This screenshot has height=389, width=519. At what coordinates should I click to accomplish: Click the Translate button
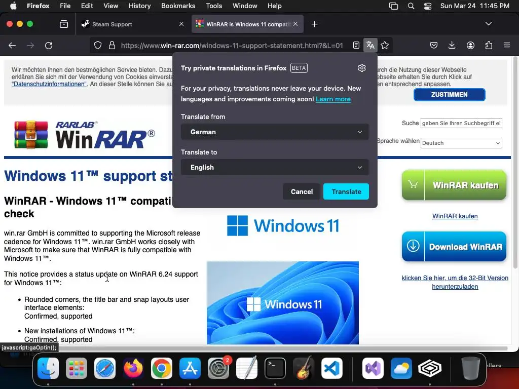(346, 191)
